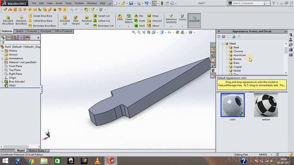The height and width of the screenshot is (165, 294).
Task: Open Zoom to Fit in view toolbar
Action: pos(134,33)
